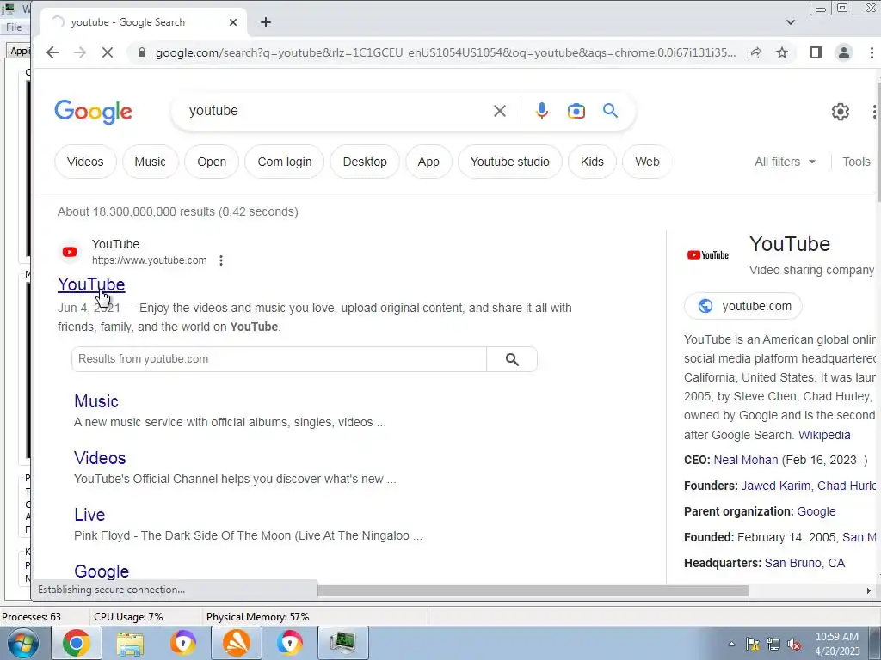The image size is (881, 660).
Task: Open Wikipedia link in knowledge panel
Action: 824,435
